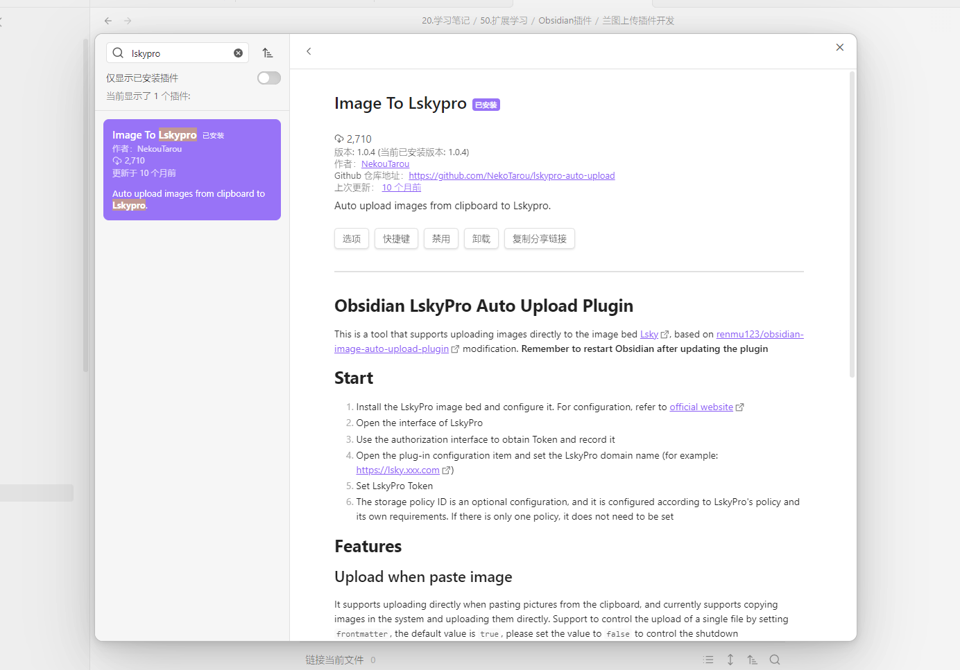
Task: Navigate back in the note history
Action: [108, 21]
